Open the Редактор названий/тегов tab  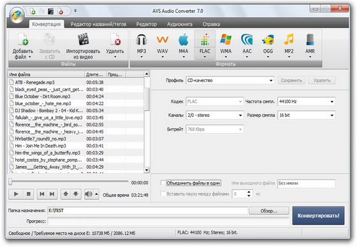click(98, 24)
